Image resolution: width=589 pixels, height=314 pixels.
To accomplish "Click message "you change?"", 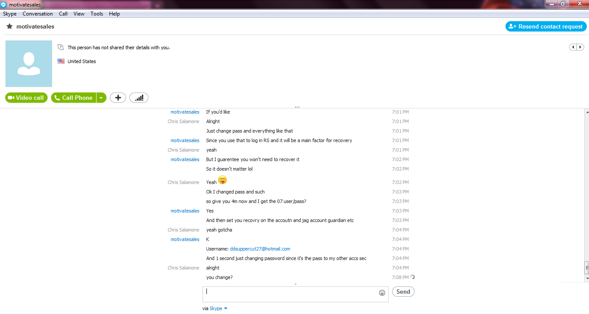I will point(219,277).
